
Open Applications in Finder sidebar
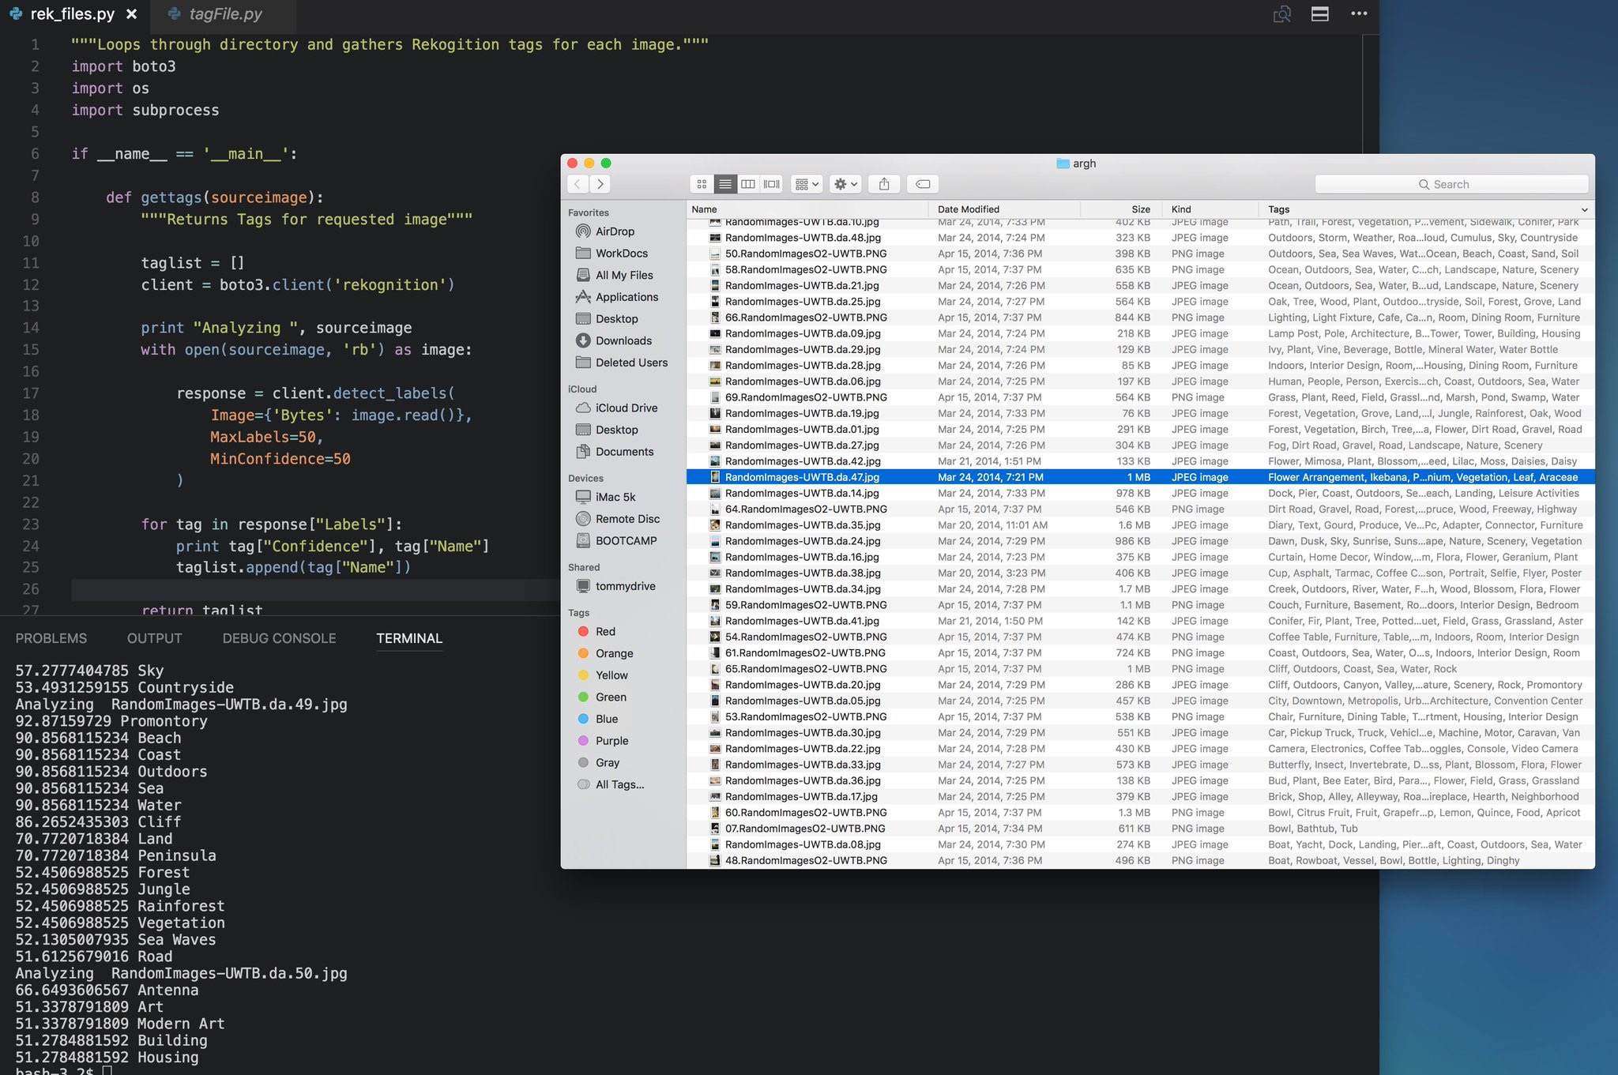(x=627, y=297)
